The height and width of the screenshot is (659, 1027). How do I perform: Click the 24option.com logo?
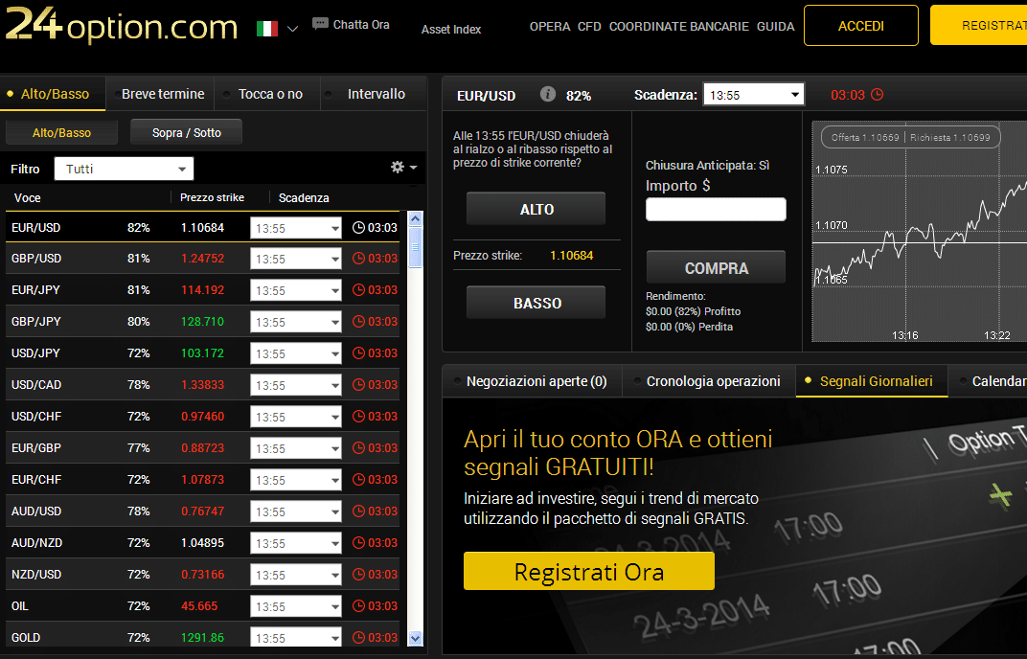[x=122, y=25]
